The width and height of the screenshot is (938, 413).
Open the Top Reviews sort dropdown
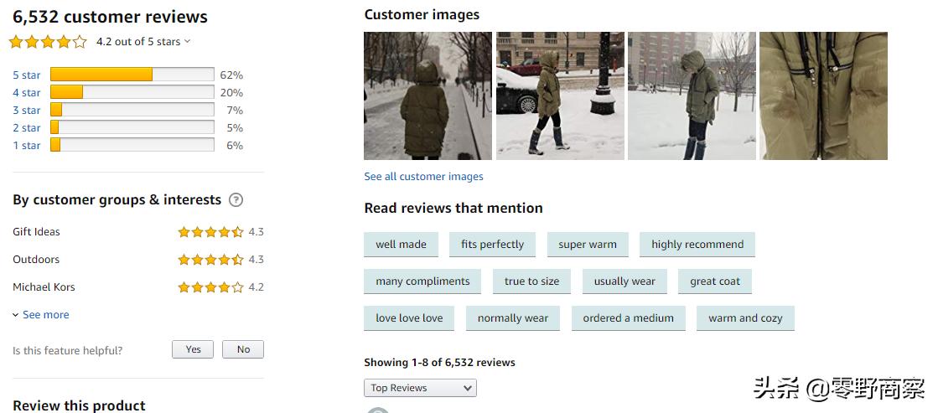[420, 388]
